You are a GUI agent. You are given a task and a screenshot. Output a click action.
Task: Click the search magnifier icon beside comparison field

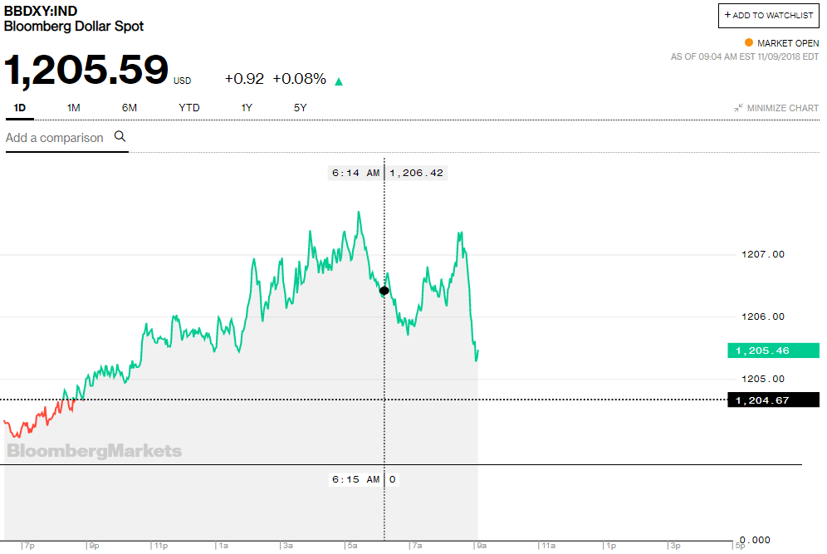point(120,137)
